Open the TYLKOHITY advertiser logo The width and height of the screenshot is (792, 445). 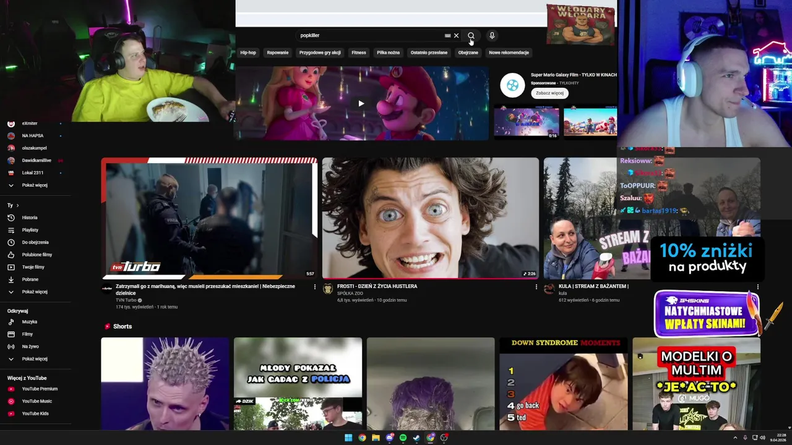[x=512, y=85]
